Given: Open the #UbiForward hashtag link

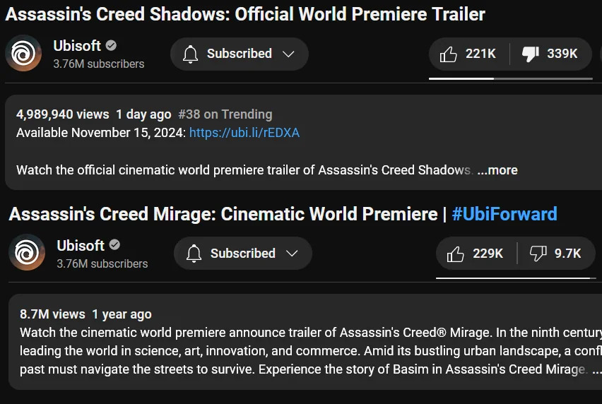Looking at the screenshot, I should (x=504, y=214).
